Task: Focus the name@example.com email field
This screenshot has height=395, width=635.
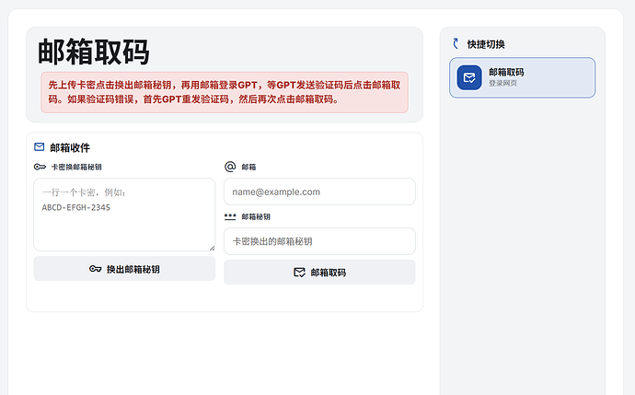Action: pos(319,192)
